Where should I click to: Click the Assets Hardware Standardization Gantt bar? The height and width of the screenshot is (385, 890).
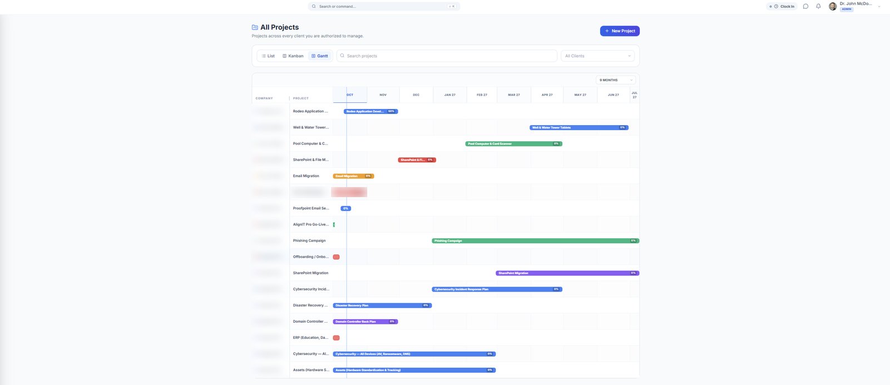pos(414,370)
